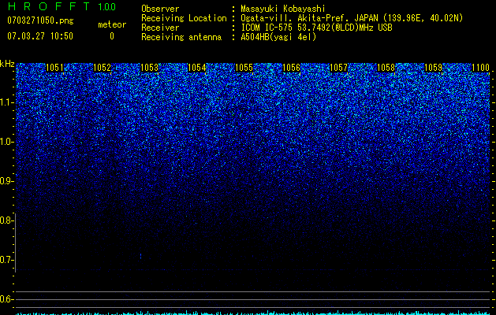Click the 1059 time marker
The height and width of the screenshot is (315, 496).
coord(434,68)
